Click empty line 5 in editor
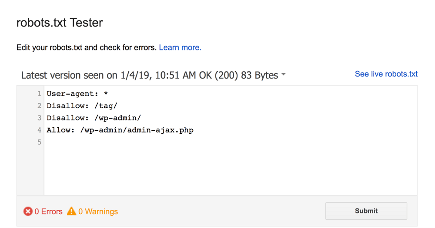Viewport: 435px width, 228px height. (230, 142)
